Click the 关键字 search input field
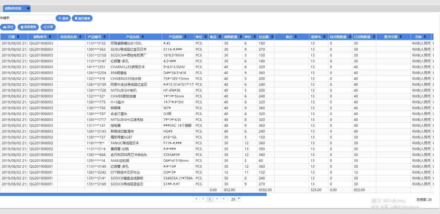This screenshot has width=440, height=214. (32, 18)
